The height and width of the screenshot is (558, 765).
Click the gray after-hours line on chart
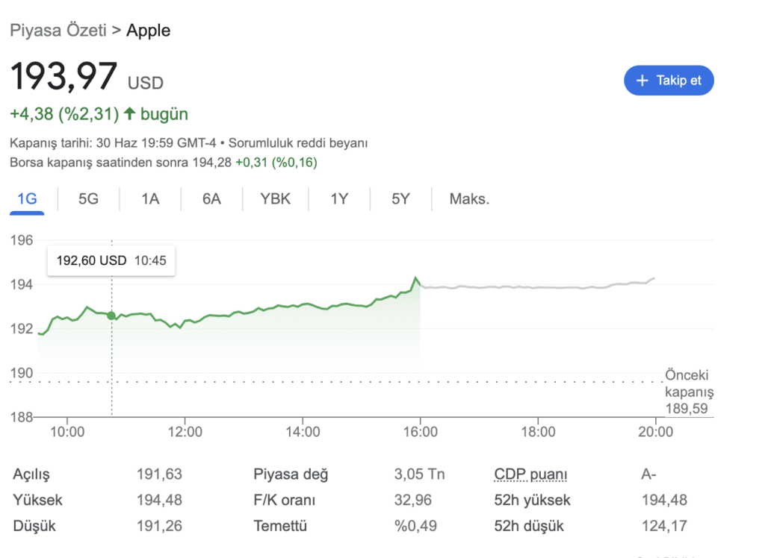pos(536,287)
